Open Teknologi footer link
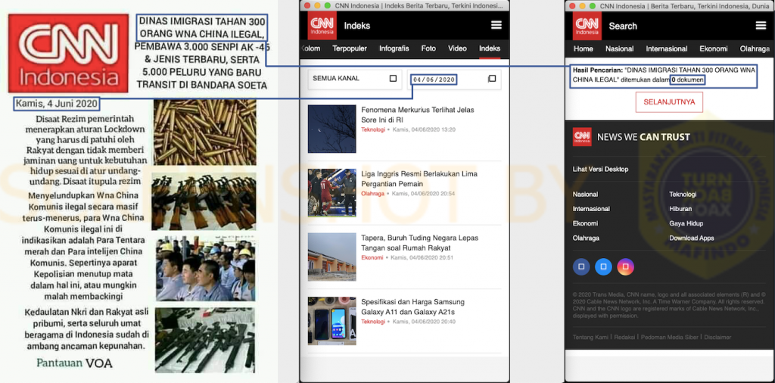775x383 pixels. tap(683, 195)
